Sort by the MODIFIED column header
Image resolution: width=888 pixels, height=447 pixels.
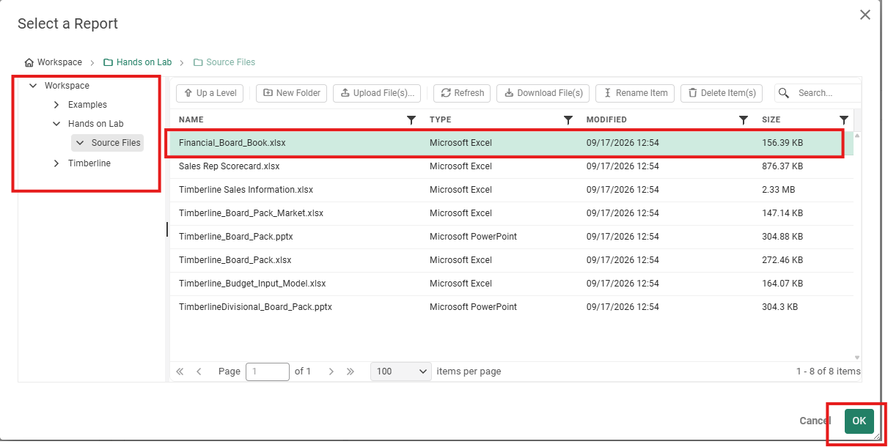tap(606, 119)
